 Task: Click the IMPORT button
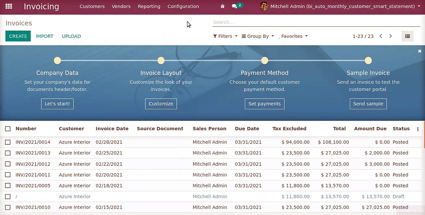click(45, 36)
